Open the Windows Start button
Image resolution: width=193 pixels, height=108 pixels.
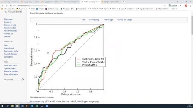tap(2, 106)
